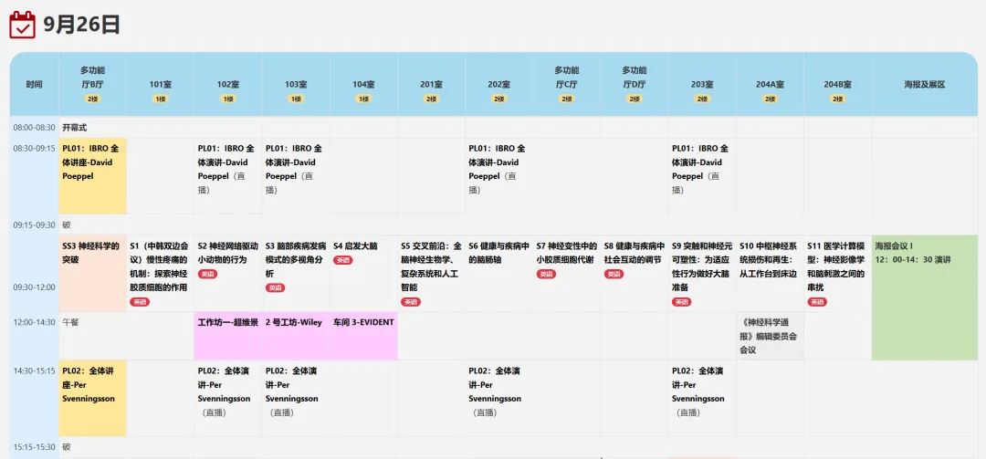Click the 英语 label on S7 神经变性 session
The height and width of the screenshot is (459, 986).
click(x=545, y=274)
